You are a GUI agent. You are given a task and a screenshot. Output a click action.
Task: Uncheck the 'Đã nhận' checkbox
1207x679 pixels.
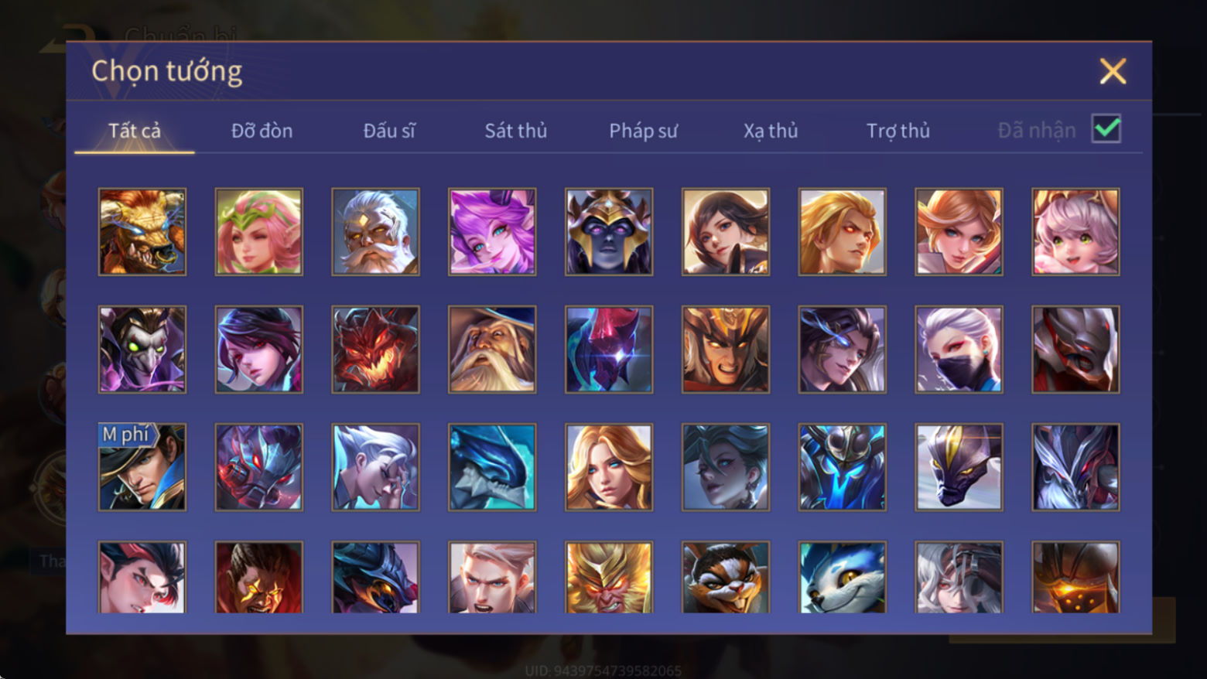(1106, 128)
